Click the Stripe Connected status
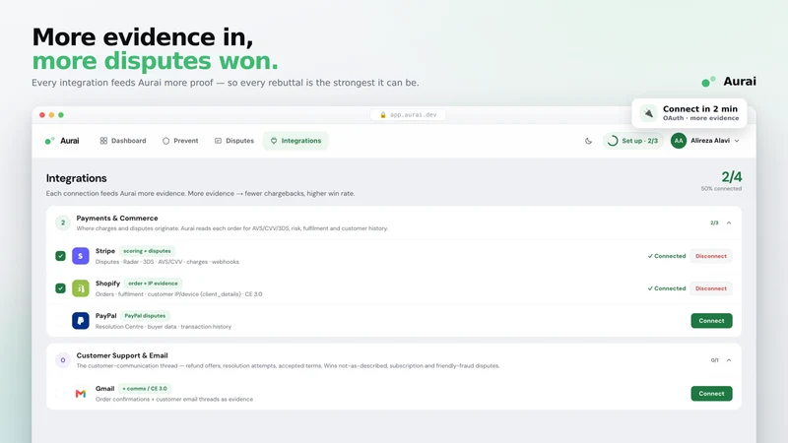This screenshot has width=788, height=443. [x=667, y=256]
